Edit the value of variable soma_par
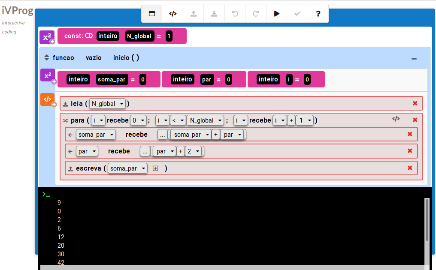 (x=143, y=79)
